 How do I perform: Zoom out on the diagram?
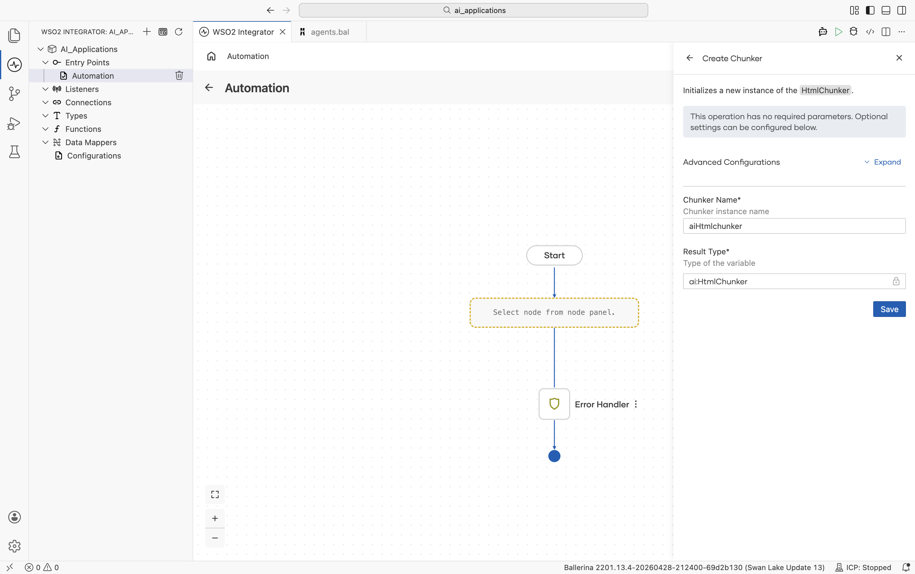click(x=215, y=538)
